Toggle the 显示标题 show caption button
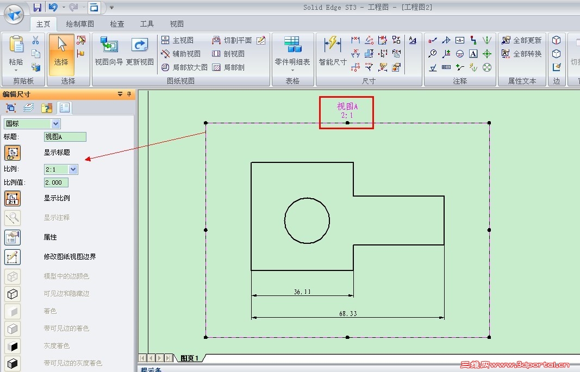 [13, 153]
